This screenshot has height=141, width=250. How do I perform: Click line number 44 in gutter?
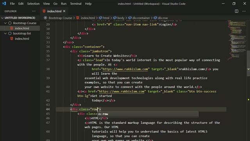[x=48, y=109]
